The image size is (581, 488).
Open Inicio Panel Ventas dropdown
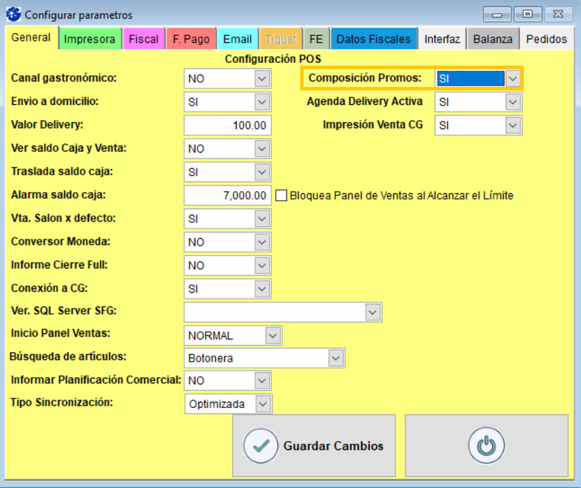(273, 335)
